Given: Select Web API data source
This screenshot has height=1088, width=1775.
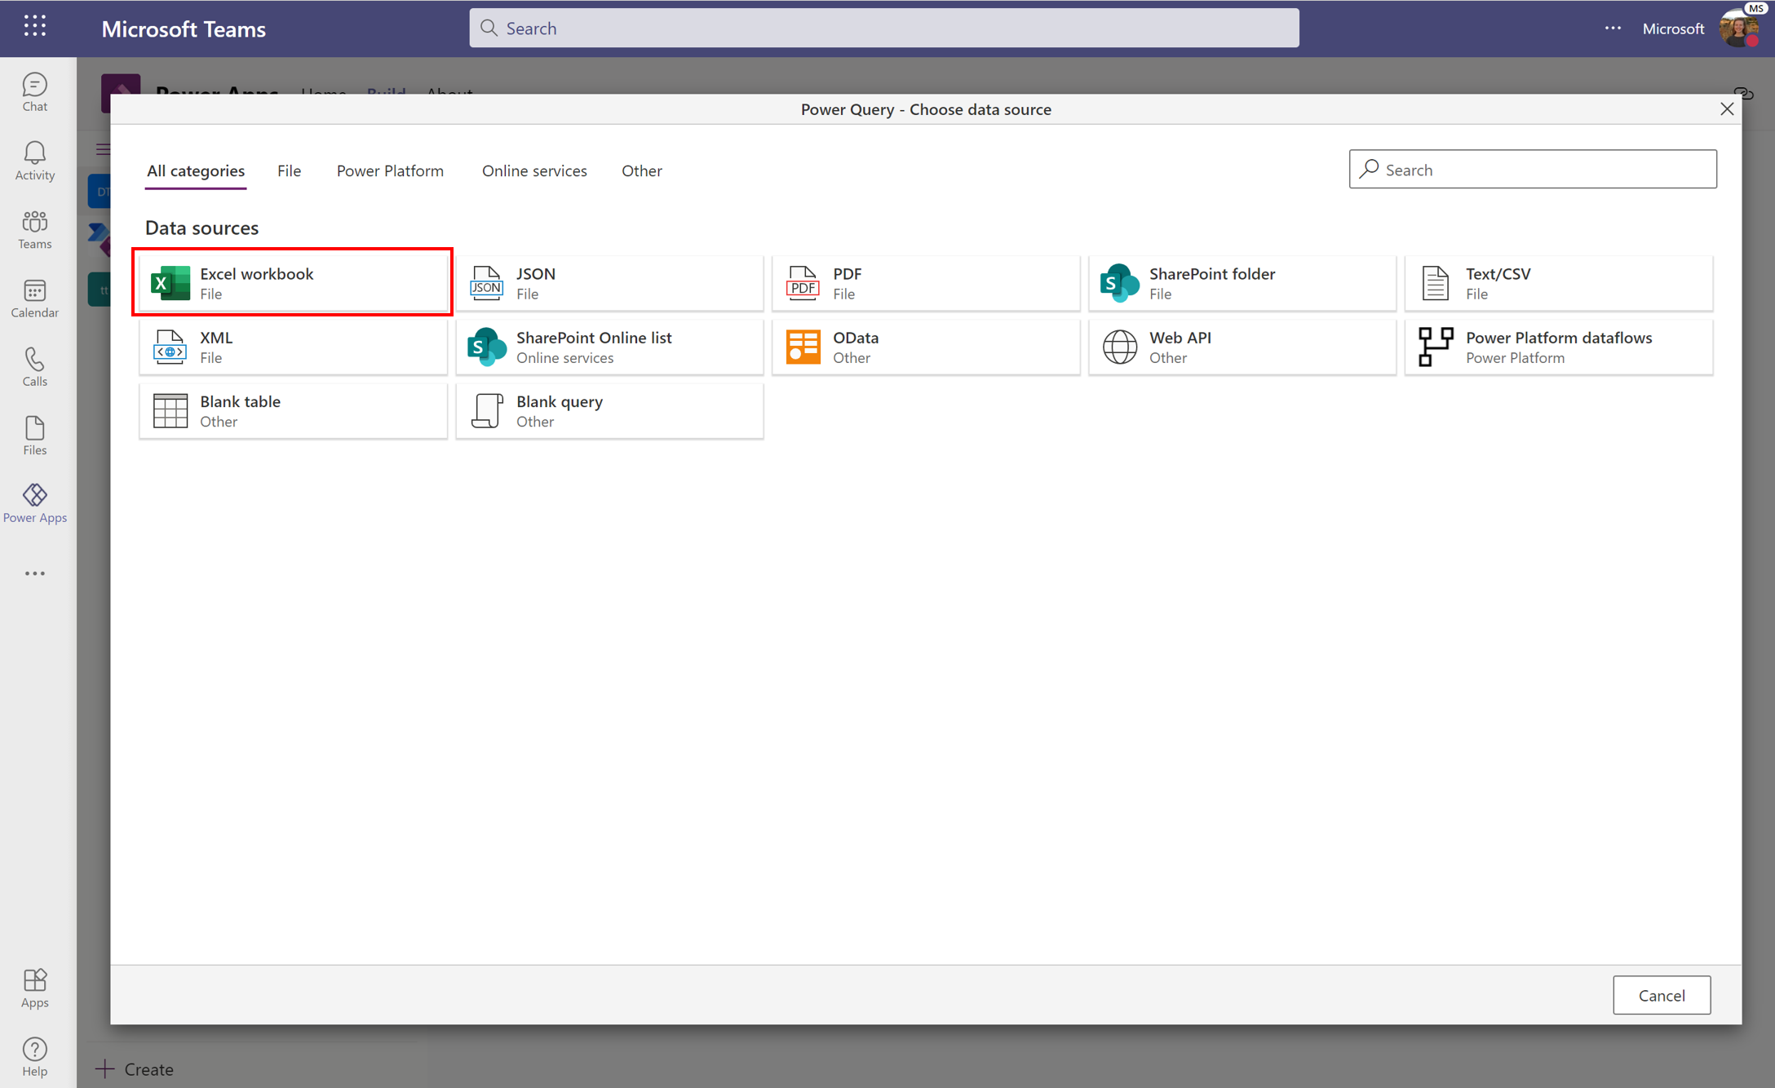Looking at the screenshot, I should point(1242,345).
